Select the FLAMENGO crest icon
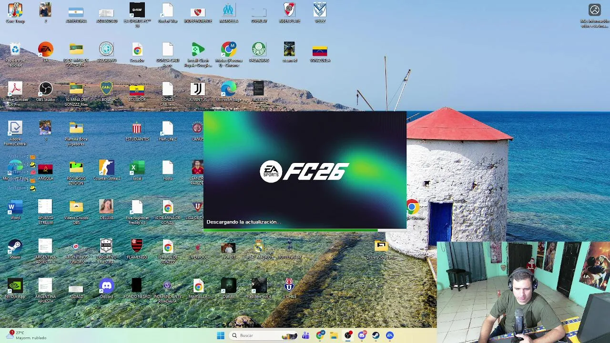Viewport: 610px width, 343px height. [137, 249]
